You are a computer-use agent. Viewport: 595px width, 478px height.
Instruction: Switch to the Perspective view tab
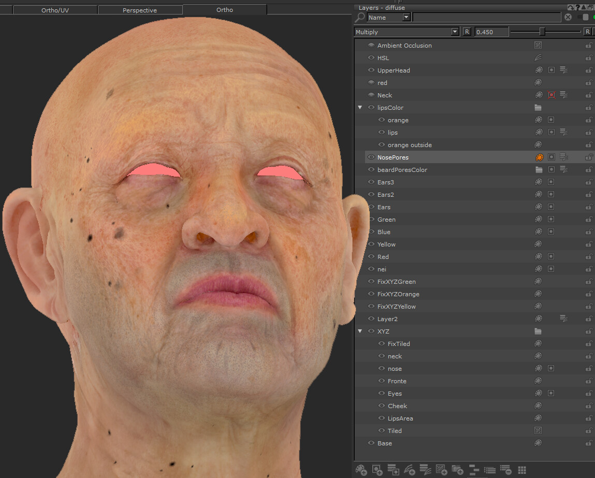click(x=140, y=10)
